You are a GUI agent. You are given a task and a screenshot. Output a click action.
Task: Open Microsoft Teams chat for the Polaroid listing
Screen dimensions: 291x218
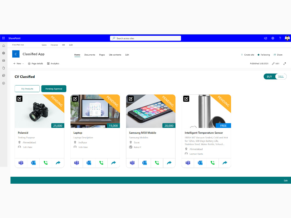point(21,163)
